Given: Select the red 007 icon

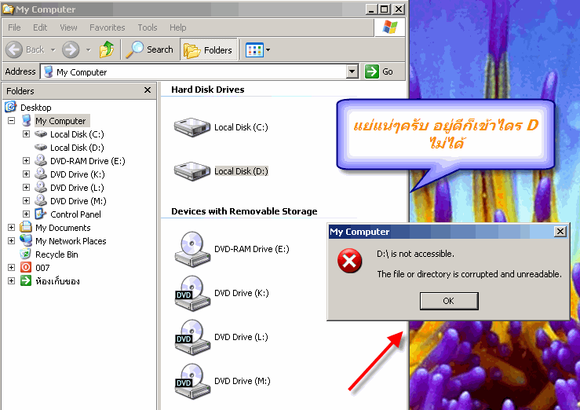Looking at the screenshot, I should tap(26, 267).
